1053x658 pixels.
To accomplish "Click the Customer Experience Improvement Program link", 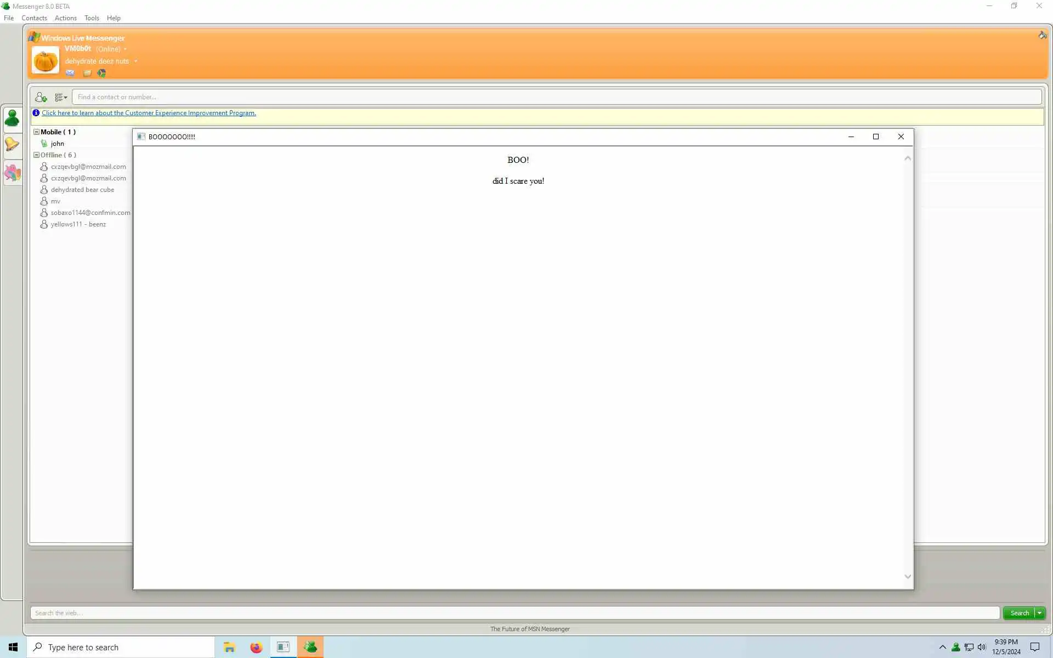I will coord(149,113).
